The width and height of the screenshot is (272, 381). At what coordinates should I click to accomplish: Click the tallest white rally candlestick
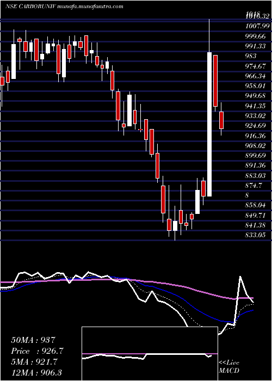209,124
